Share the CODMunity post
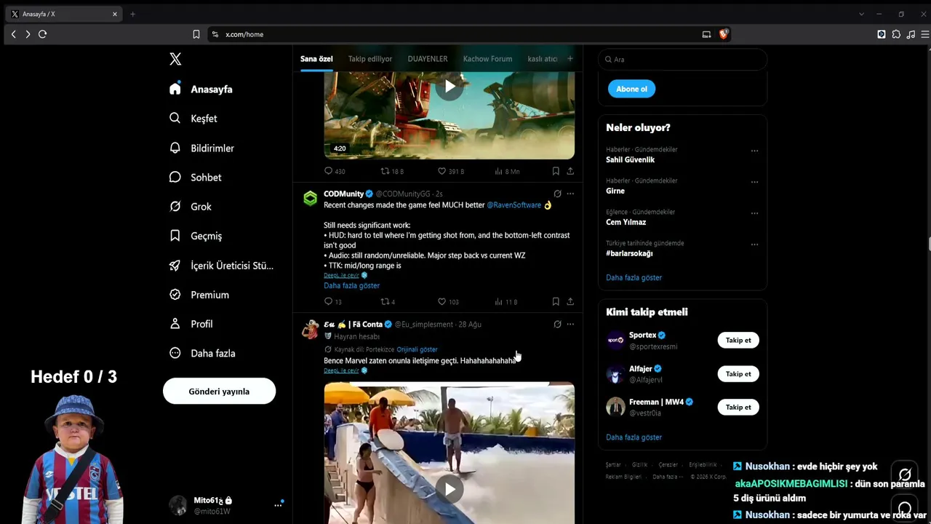Image resolution: width=931 pixels, height=524 pixels. click(570, 301)
